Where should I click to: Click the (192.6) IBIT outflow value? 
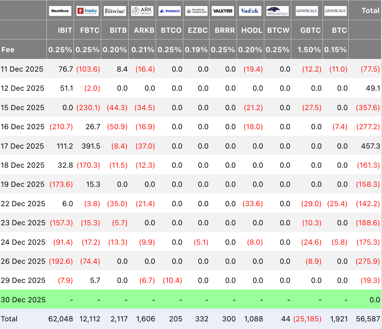click(61, 261)
